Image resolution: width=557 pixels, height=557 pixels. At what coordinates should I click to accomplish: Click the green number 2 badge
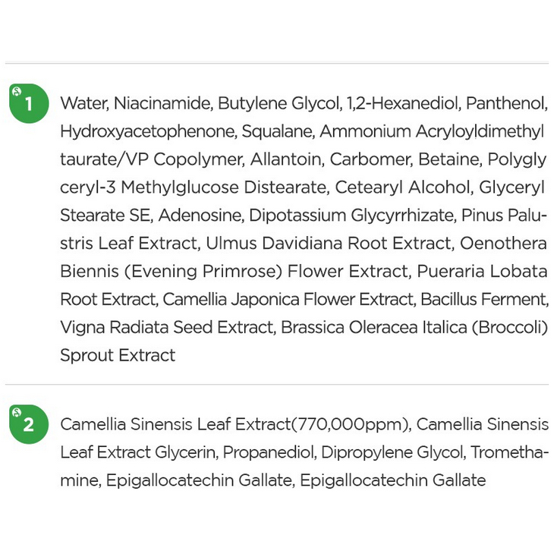(x=29, y=424)
